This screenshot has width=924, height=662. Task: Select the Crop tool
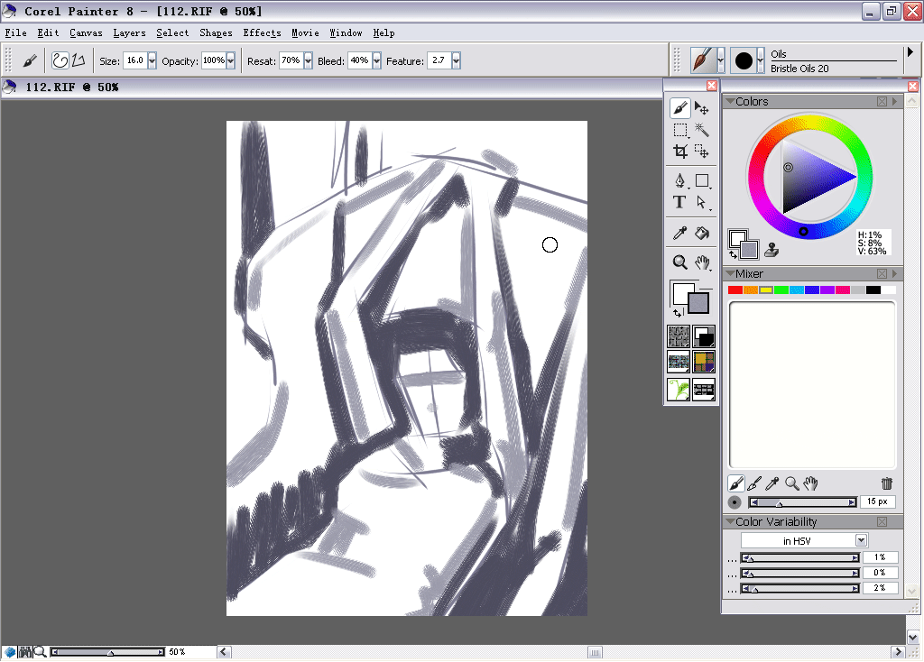[x=680, y=152]
